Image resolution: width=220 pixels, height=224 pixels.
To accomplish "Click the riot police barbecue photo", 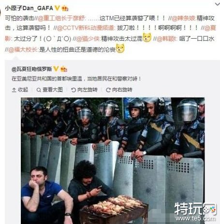I will click(x=113, y=161).
